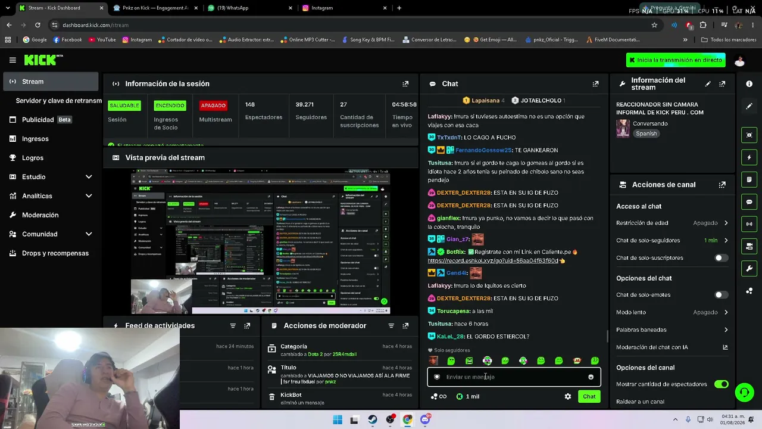Open the emoji picker in the chat input
762x429 pixels.
(x=591, y=377)
